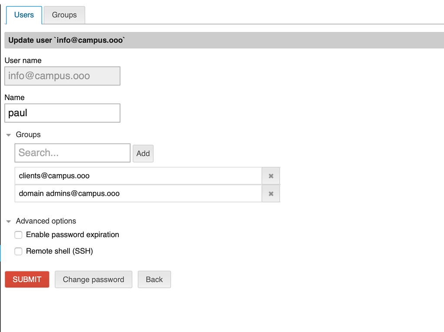Switch to the Users tab
Image resolution: width=444 pixels, height=332 pixels.
pyautogui.click(x=24, y=15)
